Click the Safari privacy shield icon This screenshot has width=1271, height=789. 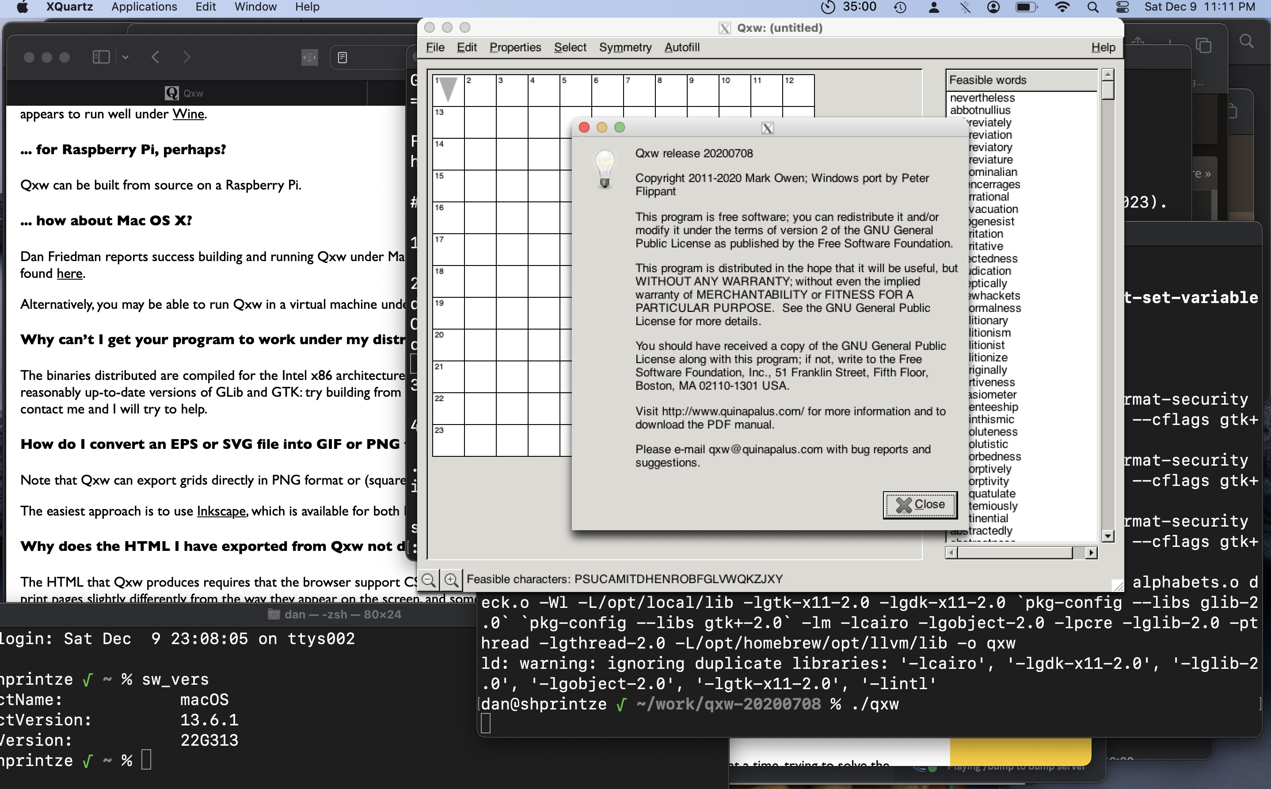click(x=309, y=57)
